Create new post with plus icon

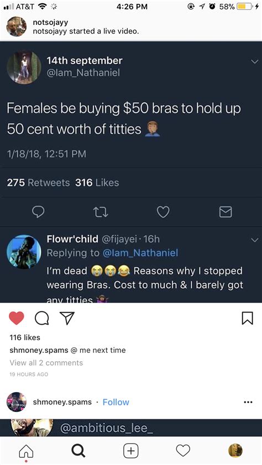click(x=131, y=451)
